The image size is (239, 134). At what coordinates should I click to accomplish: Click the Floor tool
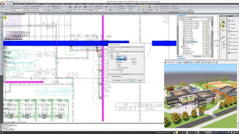click(12, 6)
